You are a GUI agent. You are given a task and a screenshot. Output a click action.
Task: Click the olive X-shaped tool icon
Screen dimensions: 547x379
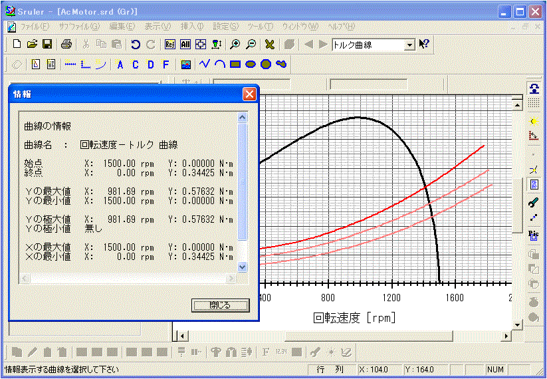[x=270, y=45]
